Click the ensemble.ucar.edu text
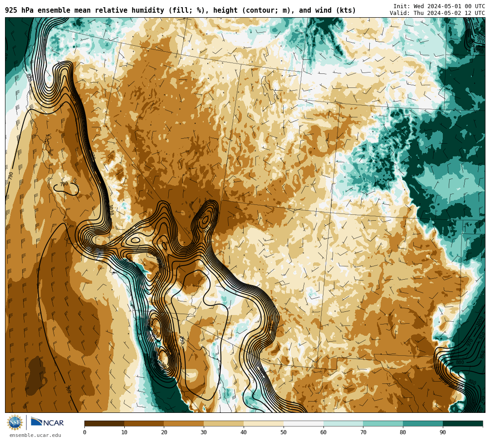Image resolution: width=490 pixels, height=441 pixels. (x=35, y=435)
